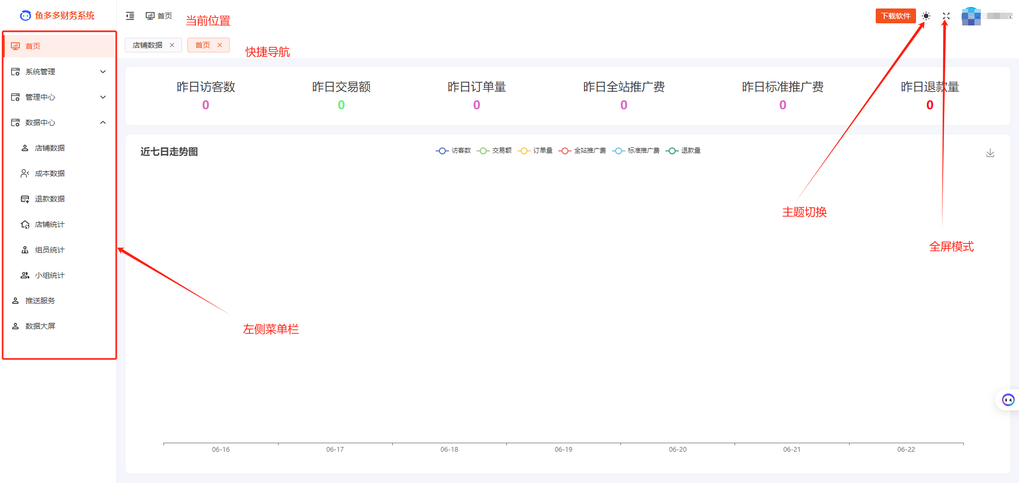1019x483 pixels.
Task: Select 小组统计 from the left menu
Action: [x=50, y=275]
